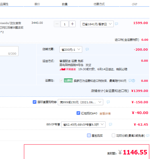Click the buyer message box showing 0/200

9,51
